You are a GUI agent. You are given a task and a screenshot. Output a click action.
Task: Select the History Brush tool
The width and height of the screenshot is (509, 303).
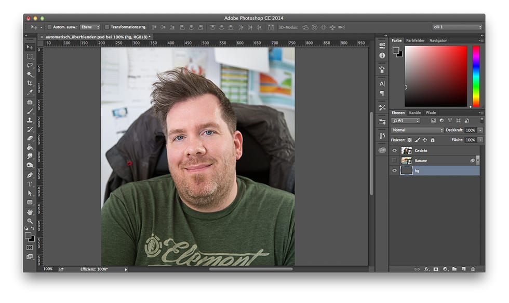pyautogui.click(x=30, y=129)
